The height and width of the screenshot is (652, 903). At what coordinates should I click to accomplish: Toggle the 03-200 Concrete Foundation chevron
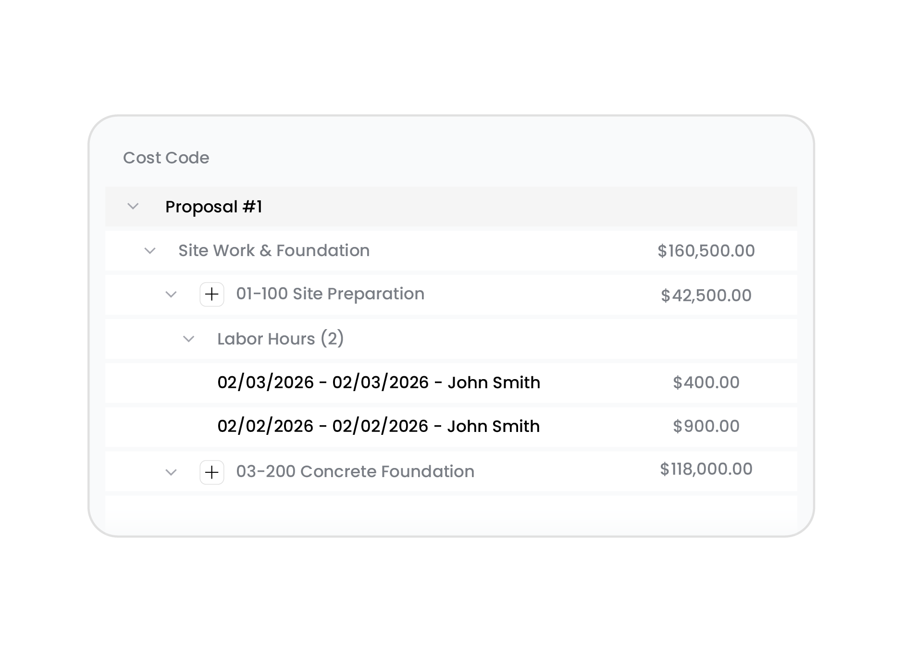click(x=171, y=472)
